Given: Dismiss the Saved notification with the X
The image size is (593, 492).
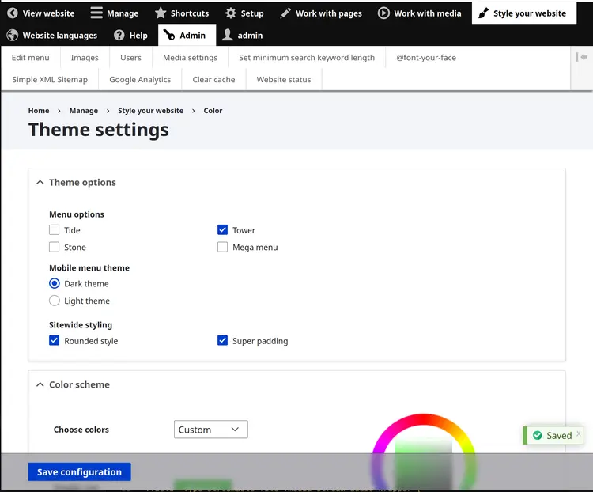Looking at the screenshot, I should tap(579, 433).
